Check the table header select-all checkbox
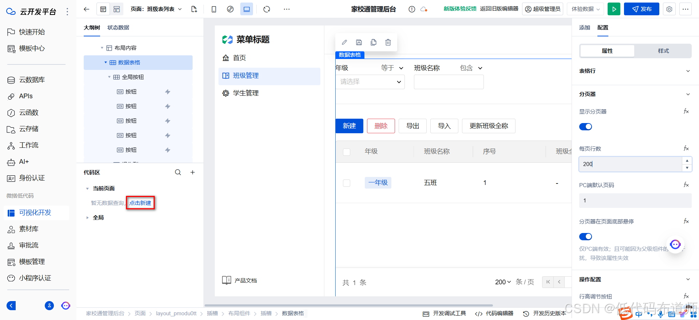This screenshot has width=699, height=320. [347, 152]
